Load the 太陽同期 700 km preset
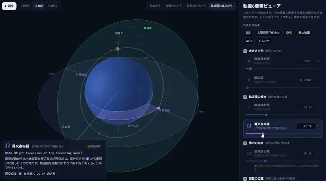 pos(268,33)
